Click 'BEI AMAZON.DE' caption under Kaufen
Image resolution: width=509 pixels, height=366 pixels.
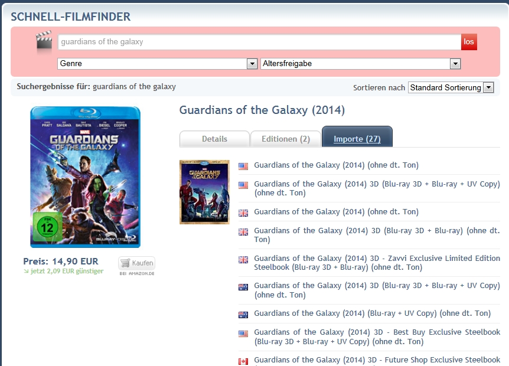(x=137, y=273)
